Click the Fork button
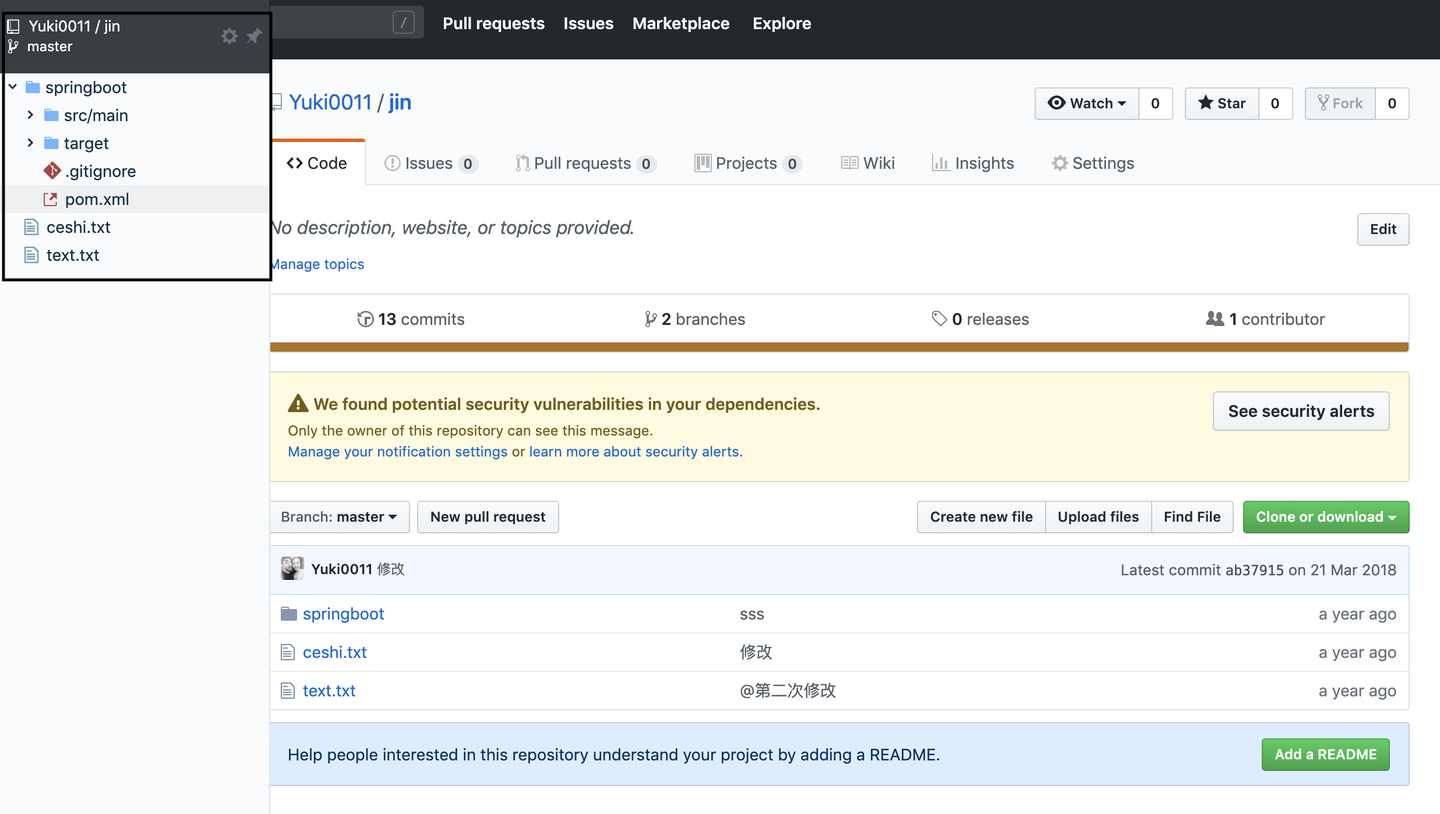The image size is (1440, 814). [x=1340, y=104]
